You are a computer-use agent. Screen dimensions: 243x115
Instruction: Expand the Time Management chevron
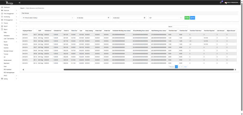[16, 14]
